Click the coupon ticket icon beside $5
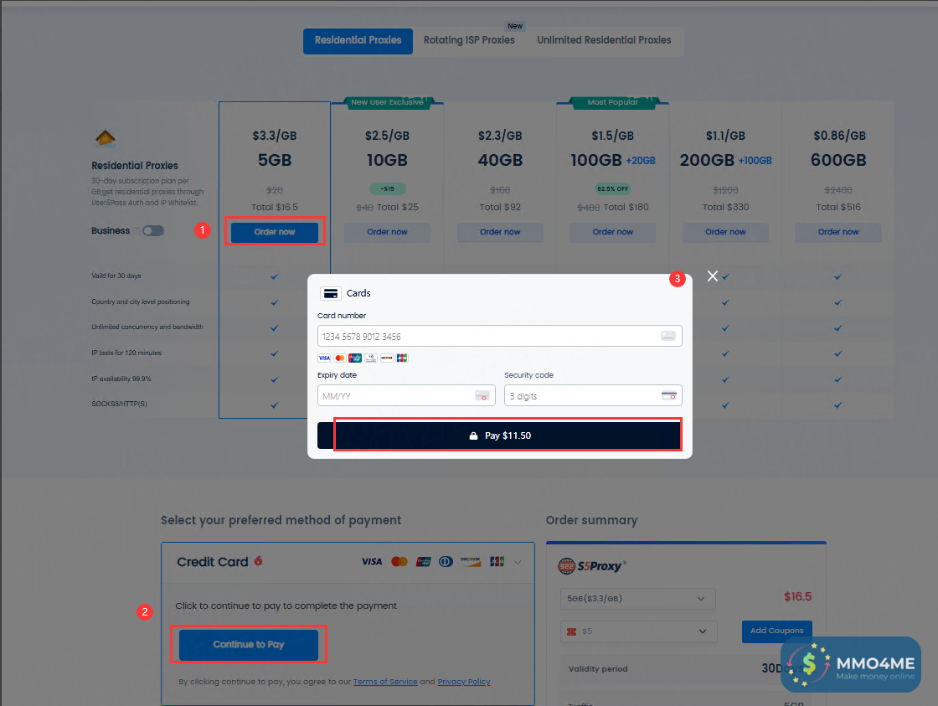 pyautogui.click(x=571, y=631)
